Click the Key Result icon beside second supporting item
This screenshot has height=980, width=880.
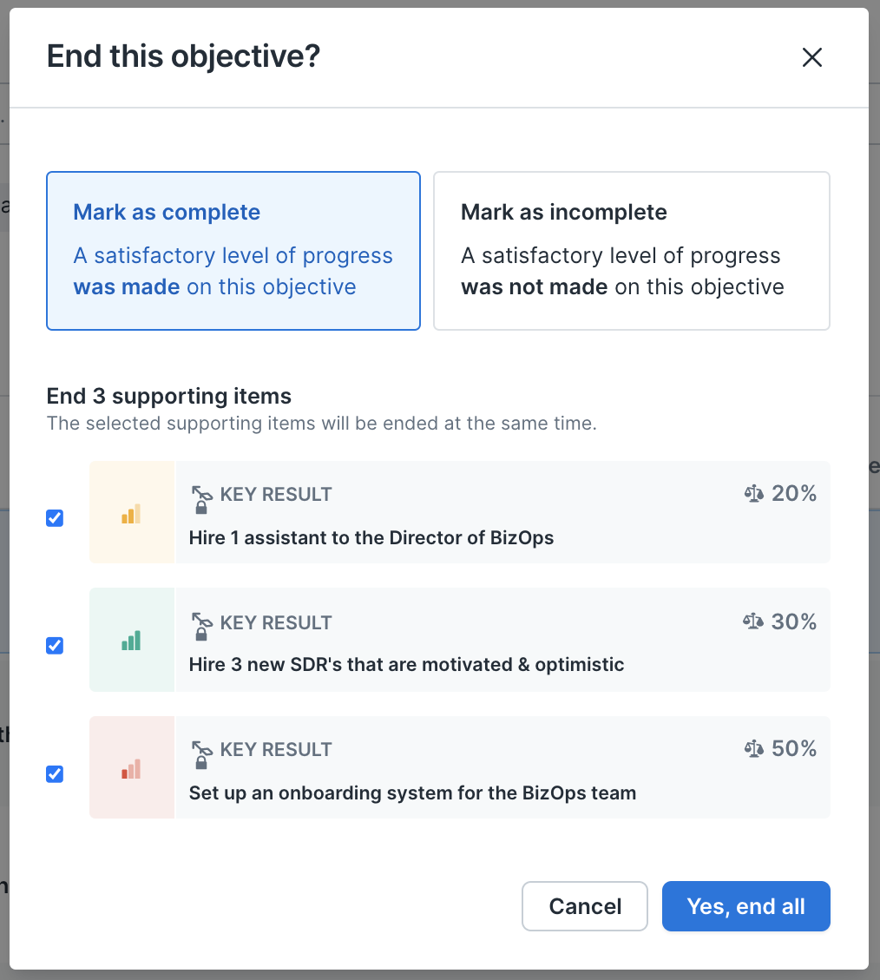(x=201, y=622)
